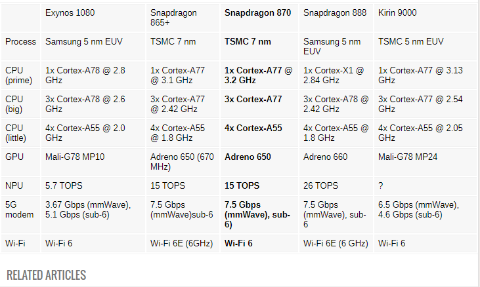480x287 pixels.
Task: Click the Related Articles heading
Action: tap(46, 275)
